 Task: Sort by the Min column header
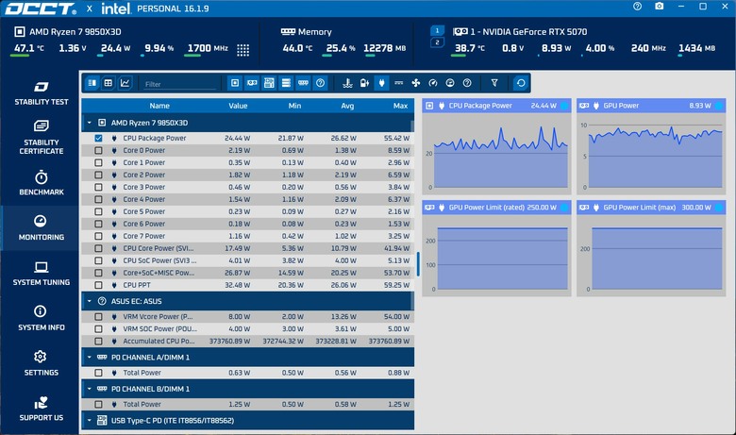pos(294,106)
